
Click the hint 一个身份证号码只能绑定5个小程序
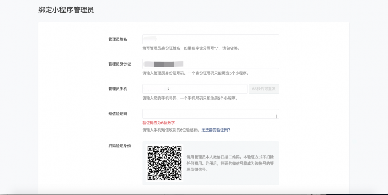(218, 73)
